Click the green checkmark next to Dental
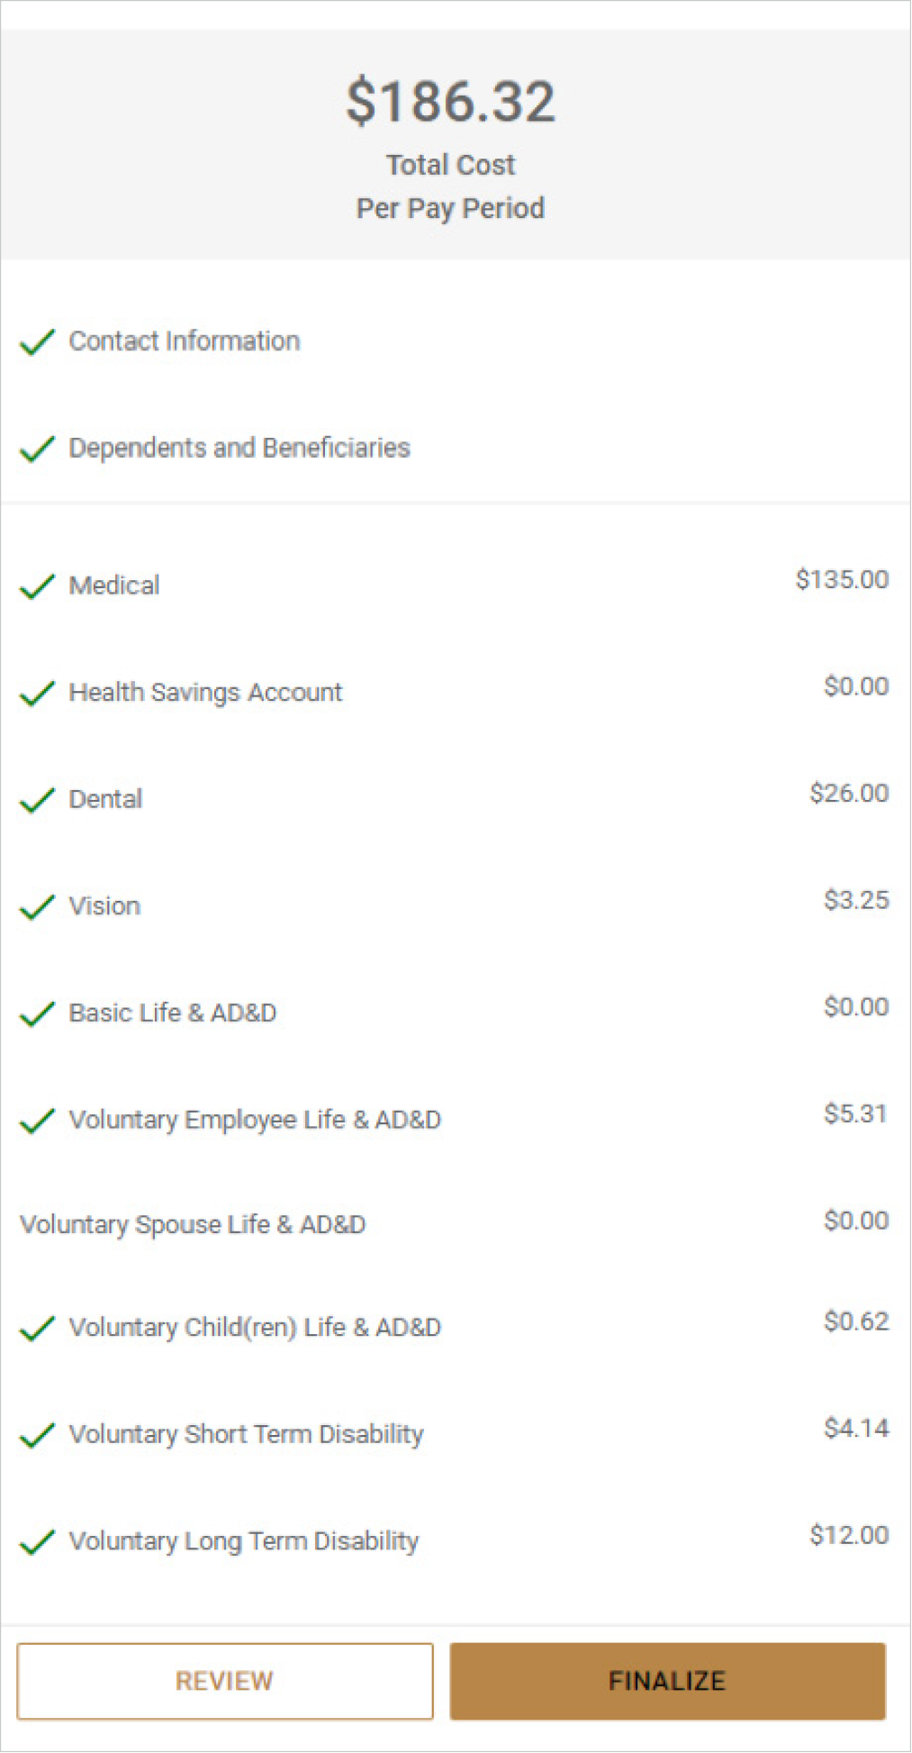Image resolution: width=912 pixels, height=1753 pixels. pos(37,800)
